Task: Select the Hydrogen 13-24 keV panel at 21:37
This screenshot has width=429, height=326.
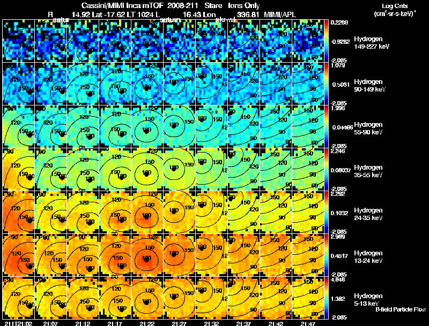Action: tap(244, 255)
